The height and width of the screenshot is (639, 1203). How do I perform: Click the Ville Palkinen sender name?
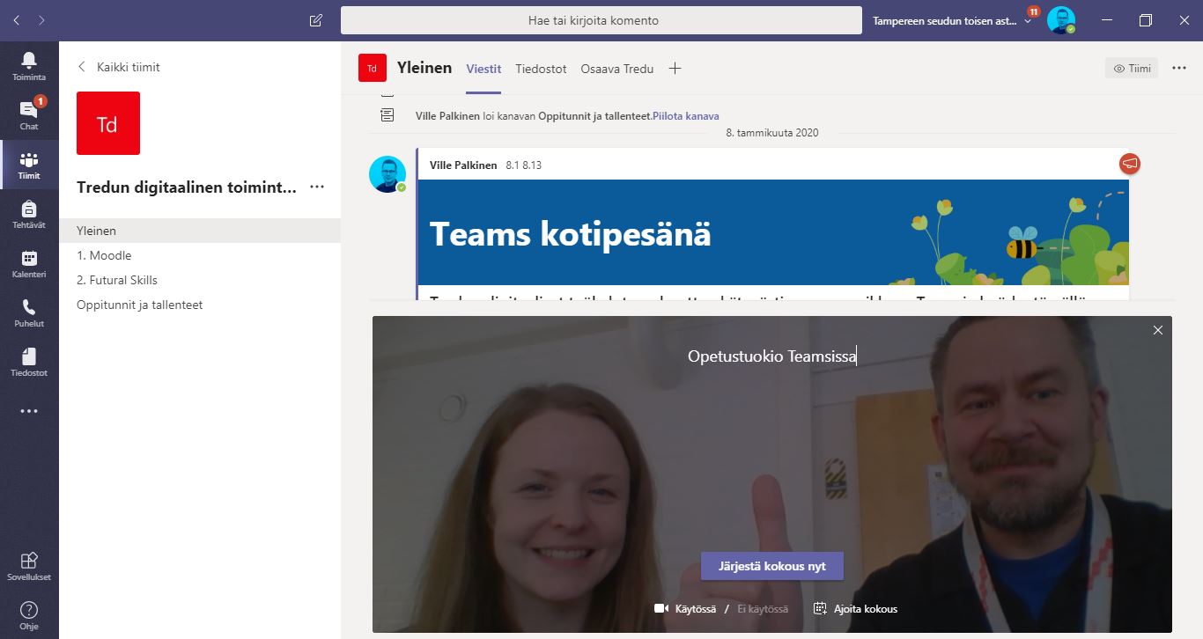[463, 165]
